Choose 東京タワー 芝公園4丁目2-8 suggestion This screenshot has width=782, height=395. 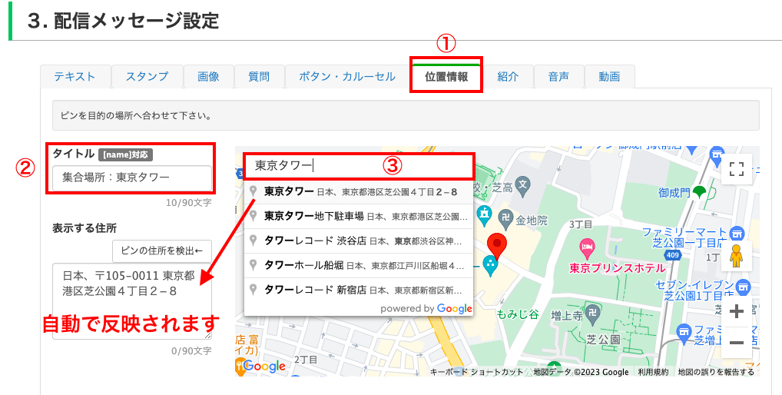(359, 192)
